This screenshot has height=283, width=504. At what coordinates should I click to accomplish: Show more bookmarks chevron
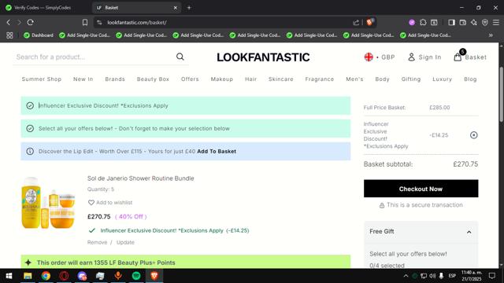[x=491, y=35]
